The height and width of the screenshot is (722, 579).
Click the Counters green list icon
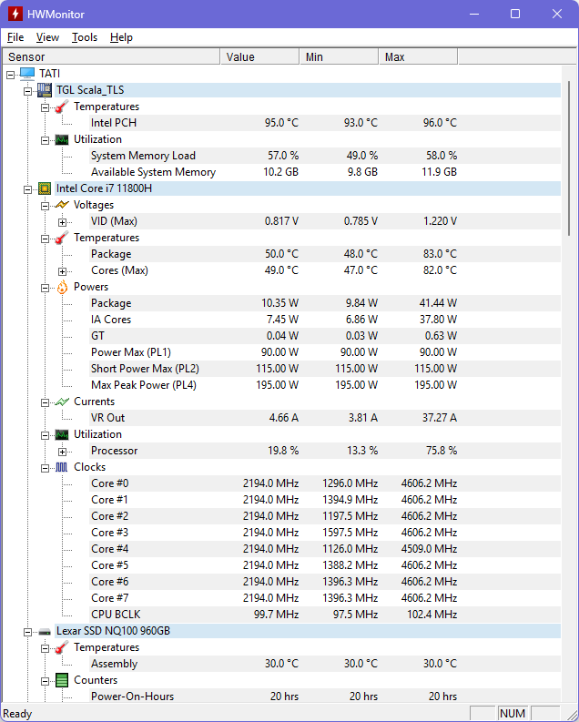click(62, 680)
